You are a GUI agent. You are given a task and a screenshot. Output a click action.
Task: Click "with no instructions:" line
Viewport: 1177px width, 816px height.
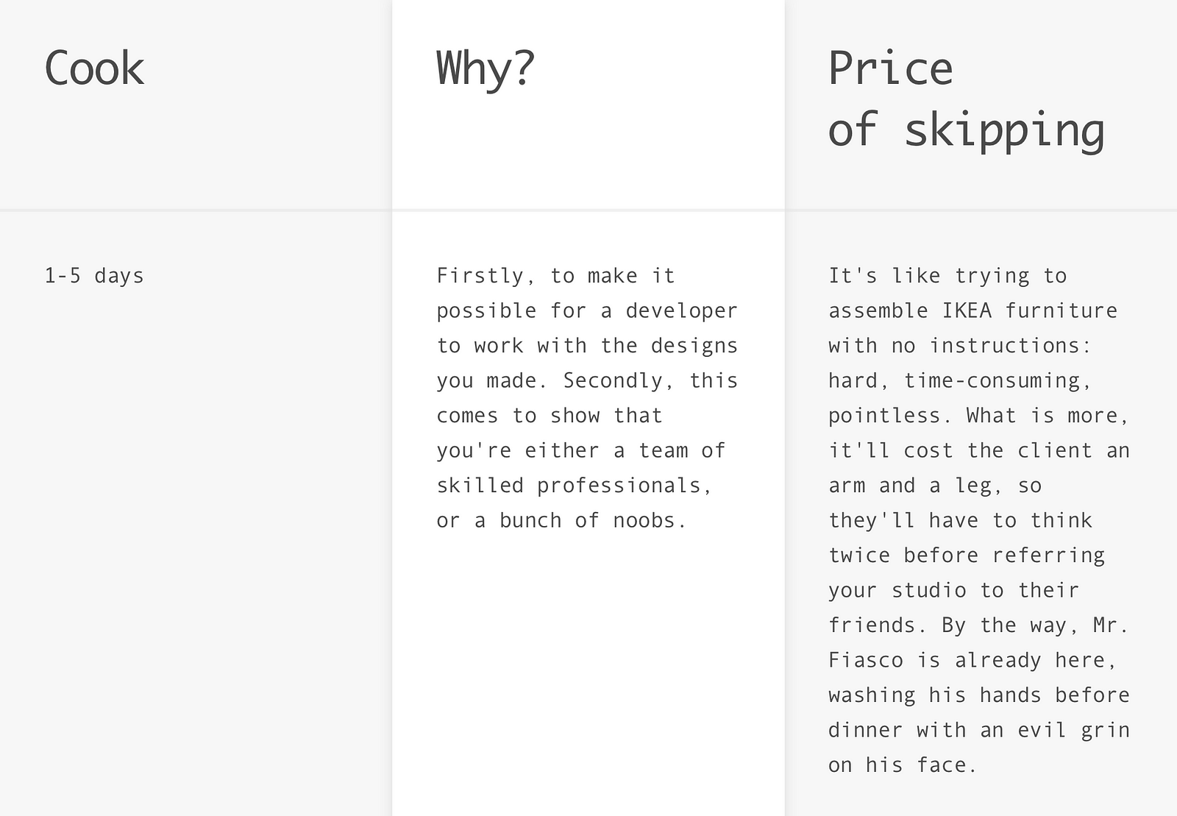click(x=961, y=346)
